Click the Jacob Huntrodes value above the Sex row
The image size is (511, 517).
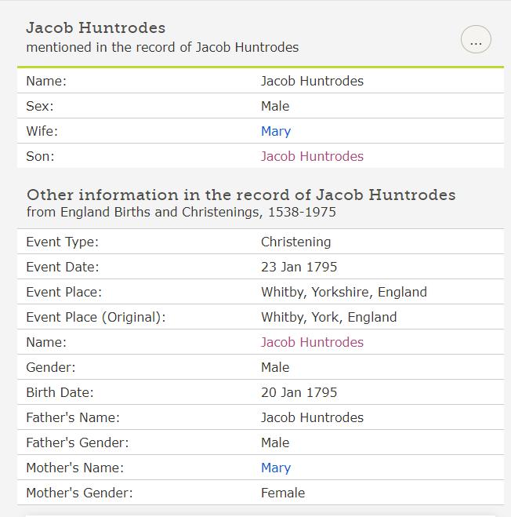(312, 81)
